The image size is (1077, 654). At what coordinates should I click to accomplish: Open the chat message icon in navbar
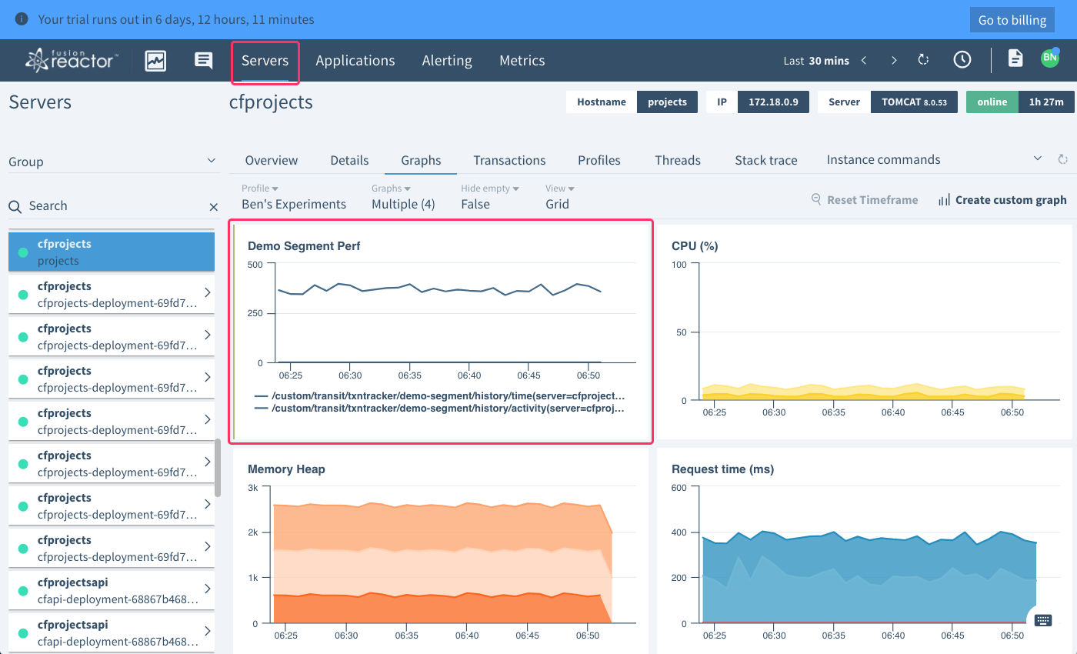[203, 61]
